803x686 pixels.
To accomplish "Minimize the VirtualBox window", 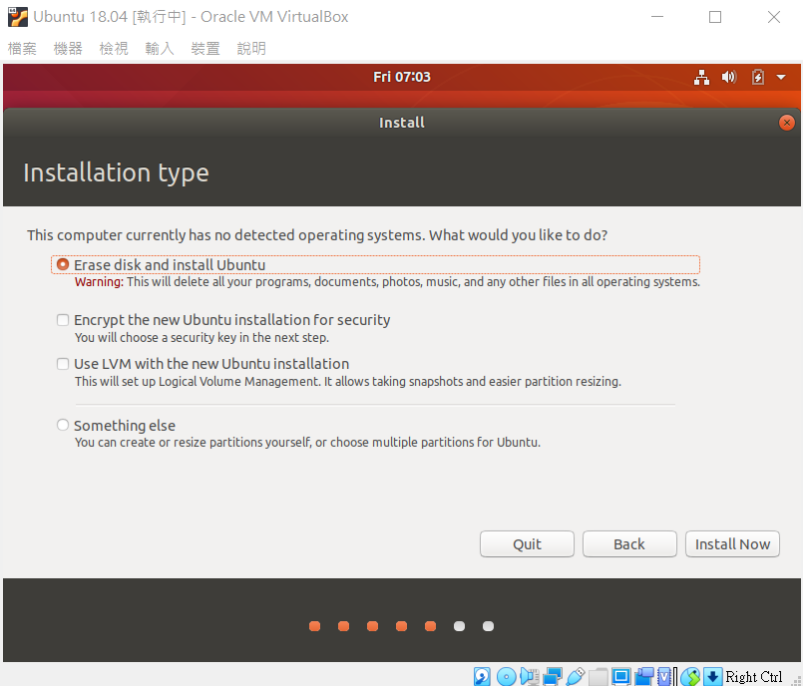I will [657, 17].
